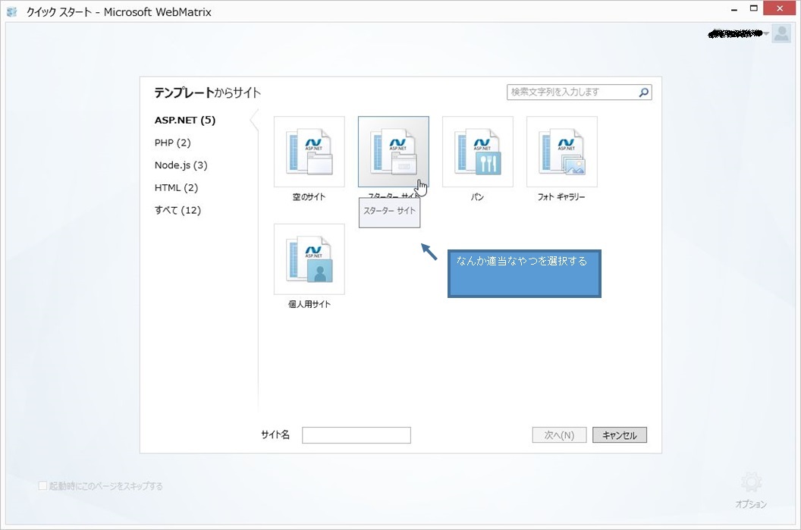Screen dimensions: 801x530
Task: Focus the サイト名 input field
Action: pos(357,435)
